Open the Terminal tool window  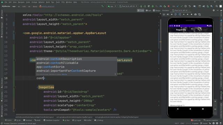click(28, 120)
